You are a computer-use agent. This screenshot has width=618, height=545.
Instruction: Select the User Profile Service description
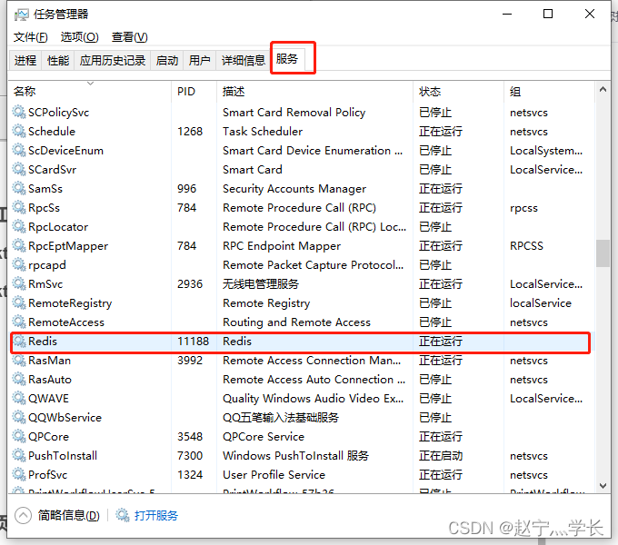pos(274,474)
